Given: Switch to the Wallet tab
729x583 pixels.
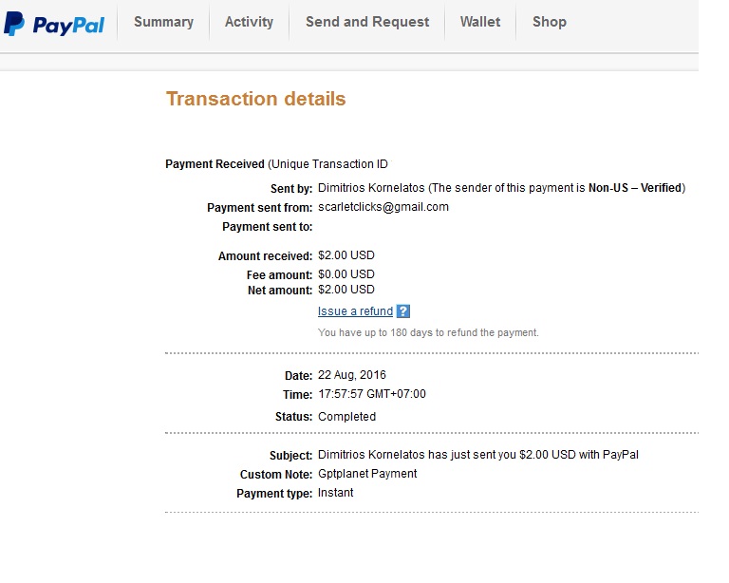Looking at the screenshot, I should click(x=479, y=22).
